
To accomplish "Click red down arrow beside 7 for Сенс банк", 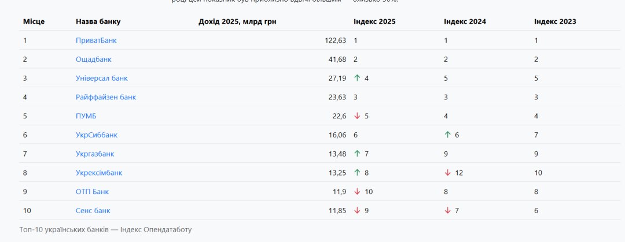I will 447,211.
